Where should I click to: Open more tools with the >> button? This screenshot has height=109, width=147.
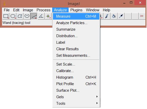(142, 16)
